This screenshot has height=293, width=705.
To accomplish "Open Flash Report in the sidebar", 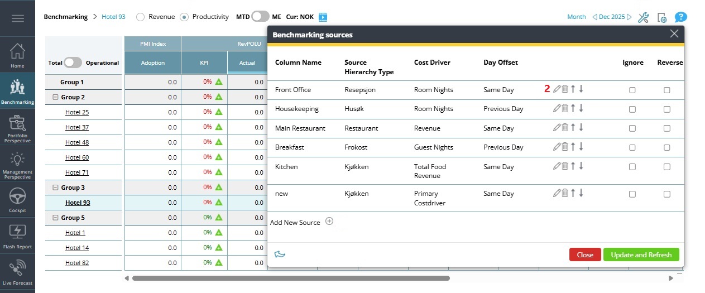I will pos(17,236).
